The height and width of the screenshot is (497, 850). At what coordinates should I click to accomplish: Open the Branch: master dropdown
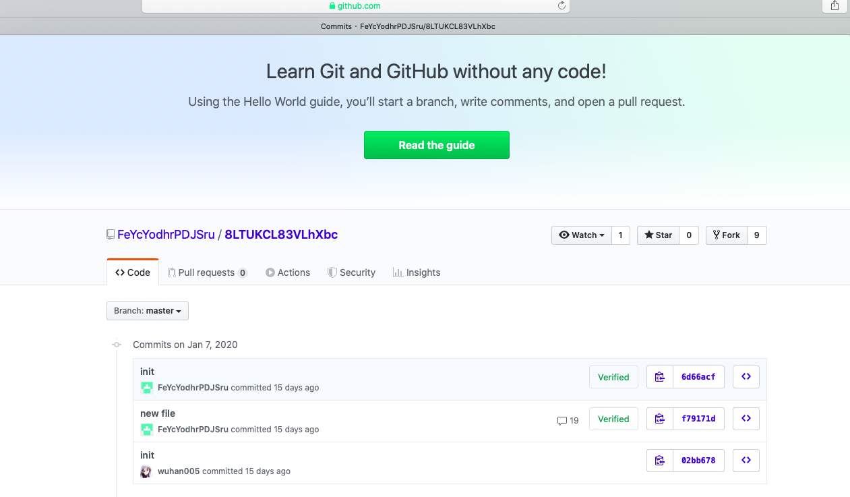[148, 311]
